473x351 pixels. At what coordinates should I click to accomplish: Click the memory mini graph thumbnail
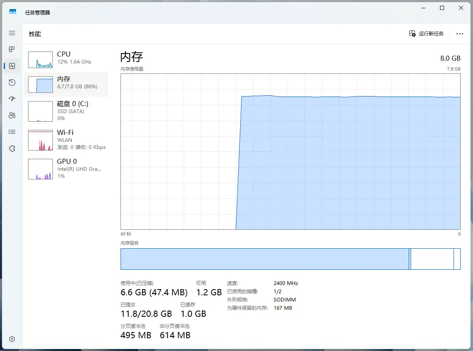tap(40, 85)
